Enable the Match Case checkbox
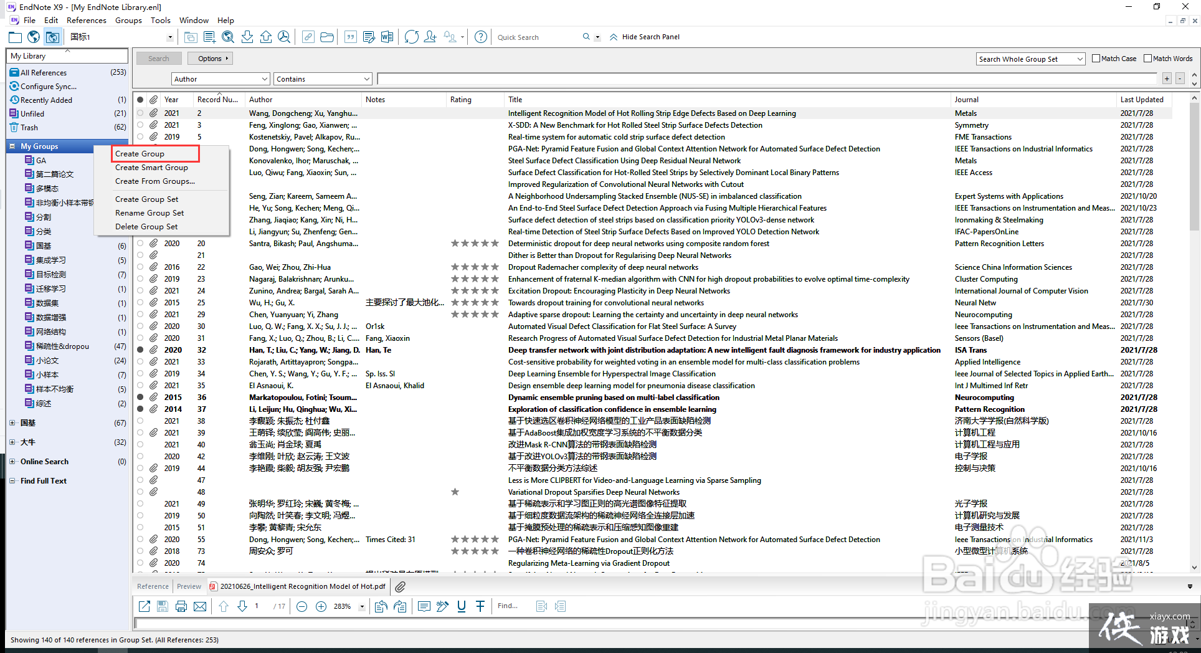The height and width of the screenshot is (653, 1201). (1096, 59)
